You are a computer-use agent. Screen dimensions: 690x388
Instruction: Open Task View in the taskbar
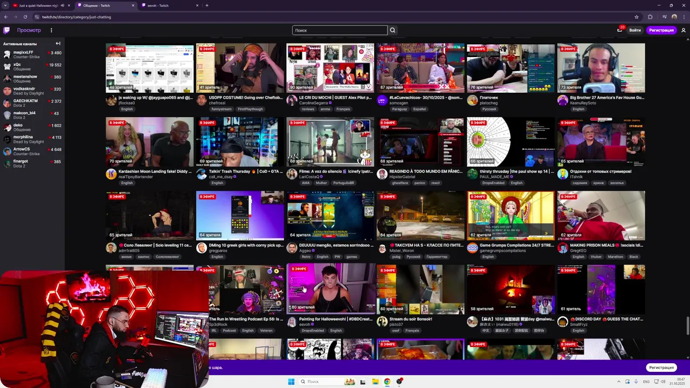point(363,382)
